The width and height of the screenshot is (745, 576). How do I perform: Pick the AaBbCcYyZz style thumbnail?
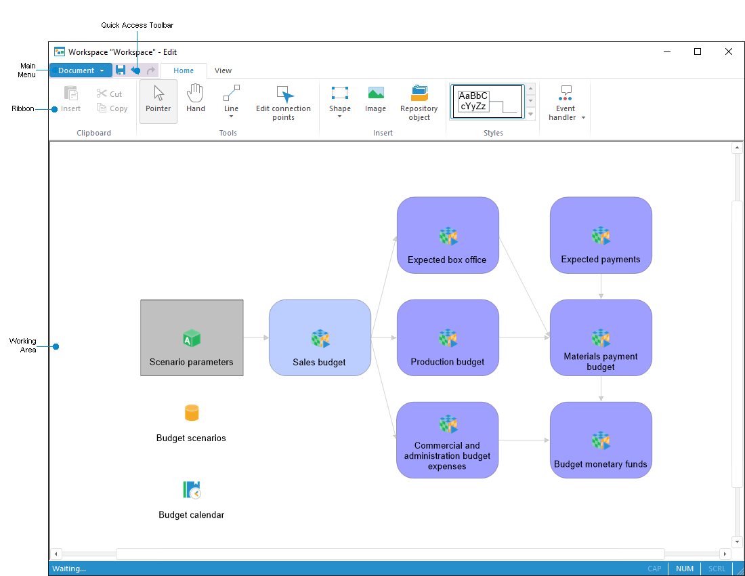pyautogui.click(x=488, y=101)
